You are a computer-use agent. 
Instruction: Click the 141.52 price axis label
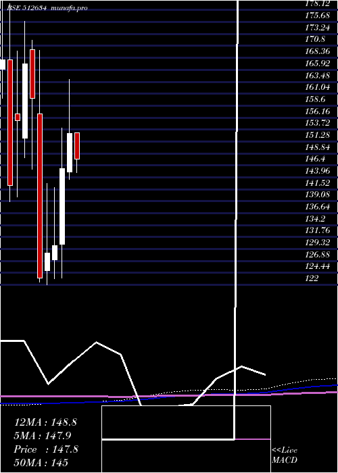coord(317,182)
